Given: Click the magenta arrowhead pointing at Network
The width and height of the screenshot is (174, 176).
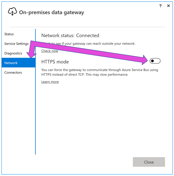Looking at the screenshot, I should tap(31, 55).
